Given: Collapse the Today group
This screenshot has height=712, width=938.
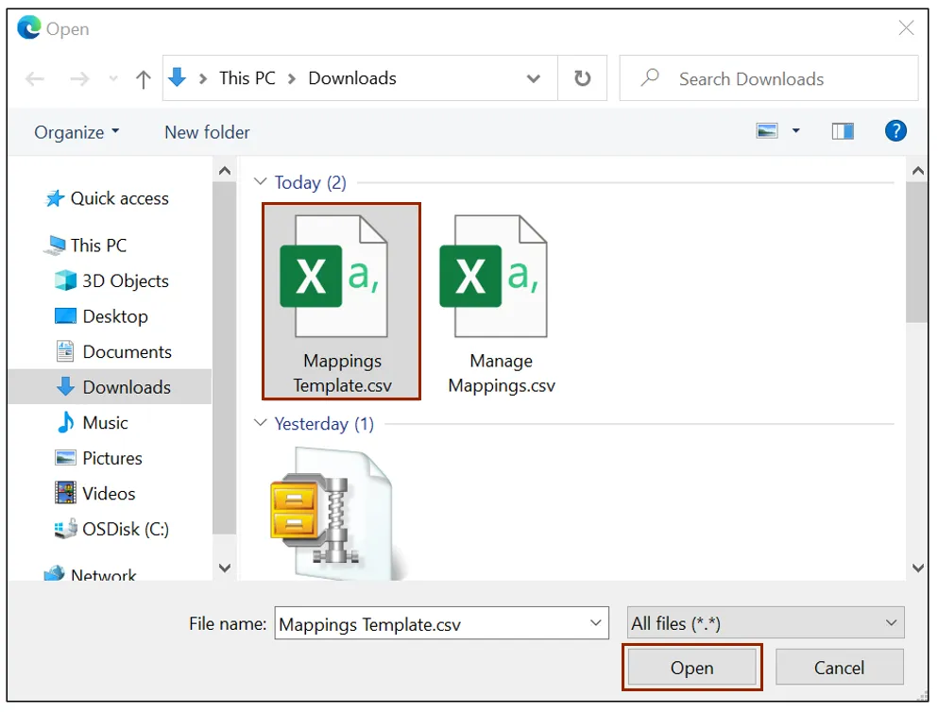Looking at the screenshot, I should pyautogui.click(x=261, y=182).
